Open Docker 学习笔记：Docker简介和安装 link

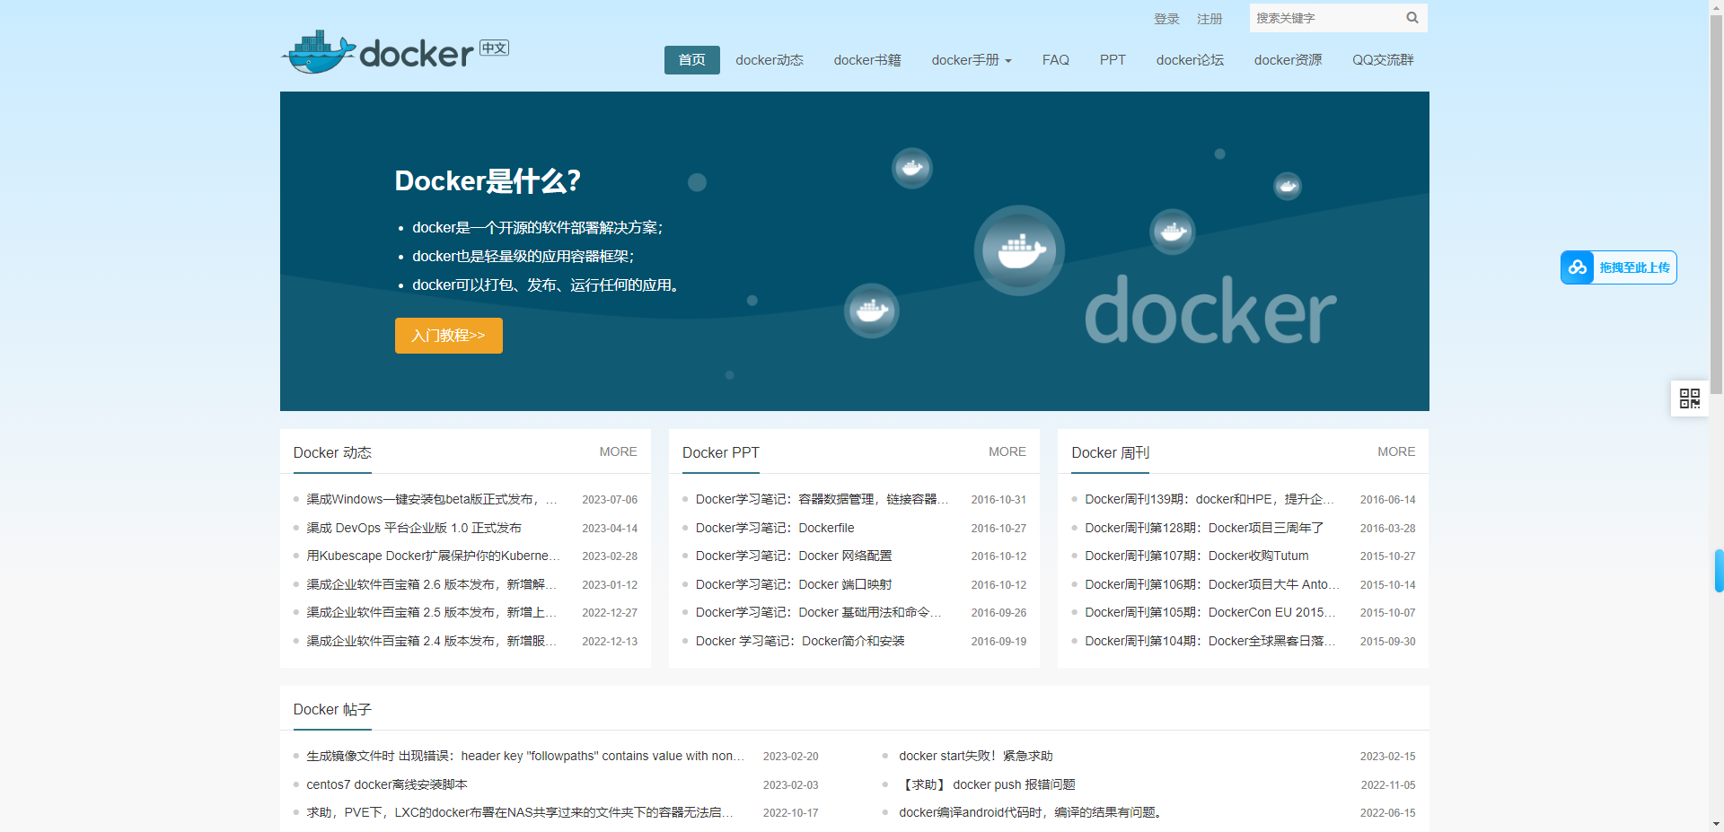(x=800, y=641)
